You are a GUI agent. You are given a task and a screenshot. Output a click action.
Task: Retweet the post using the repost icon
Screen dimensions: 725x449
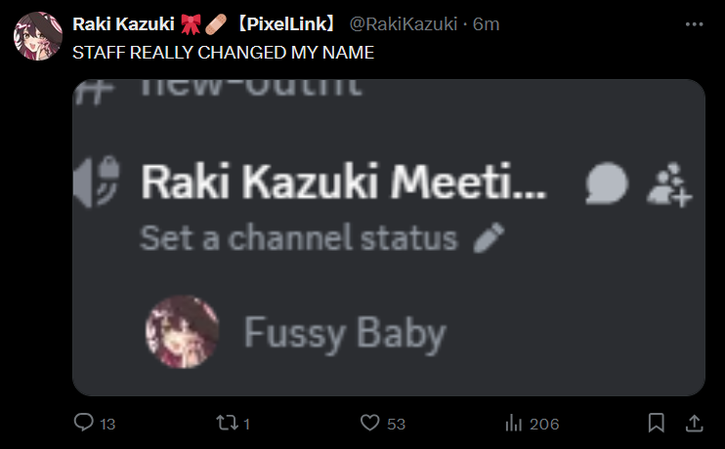227,423
